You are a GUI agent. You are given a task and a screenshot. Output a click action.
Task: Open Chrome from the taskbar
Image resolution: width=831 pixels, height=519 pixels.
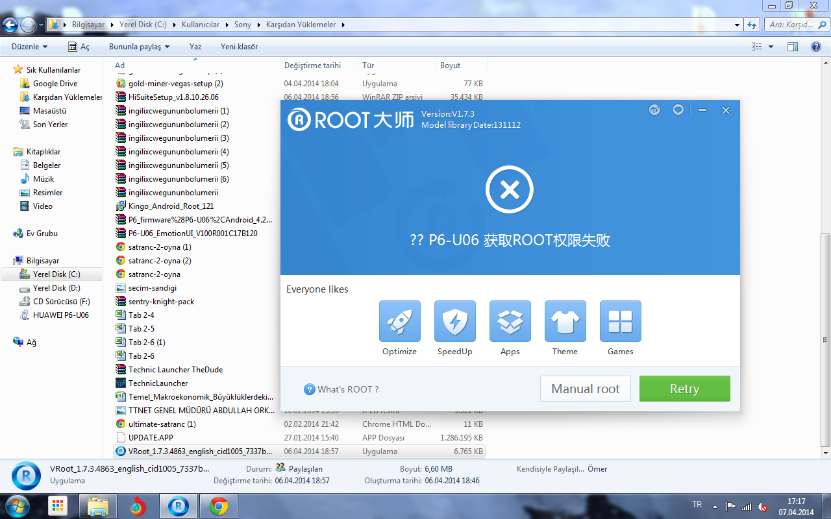(x=218, y=506)
